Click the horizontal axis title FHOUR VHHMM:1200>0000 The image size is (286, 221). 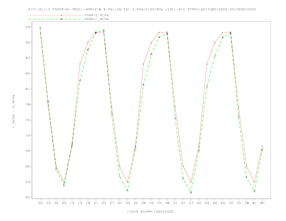(x=150, y=212)
